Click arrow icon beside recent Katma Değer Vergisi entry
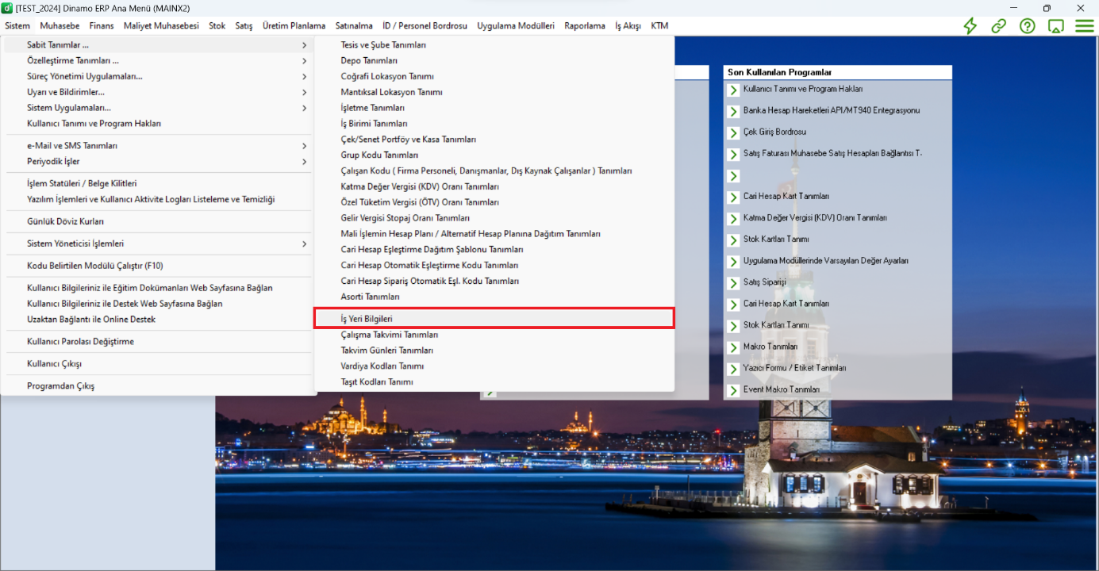The width and height of the screenshot is (1099, 571). (x=733, y=218)
